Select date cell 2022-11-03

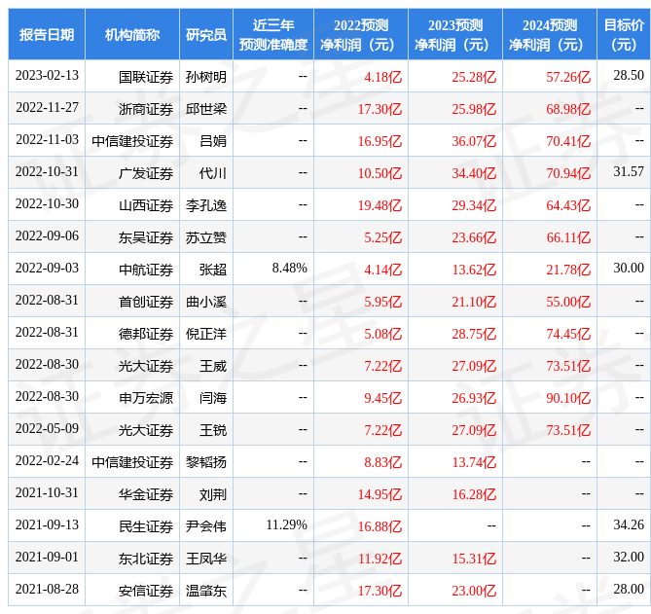(x=47, y=139)
